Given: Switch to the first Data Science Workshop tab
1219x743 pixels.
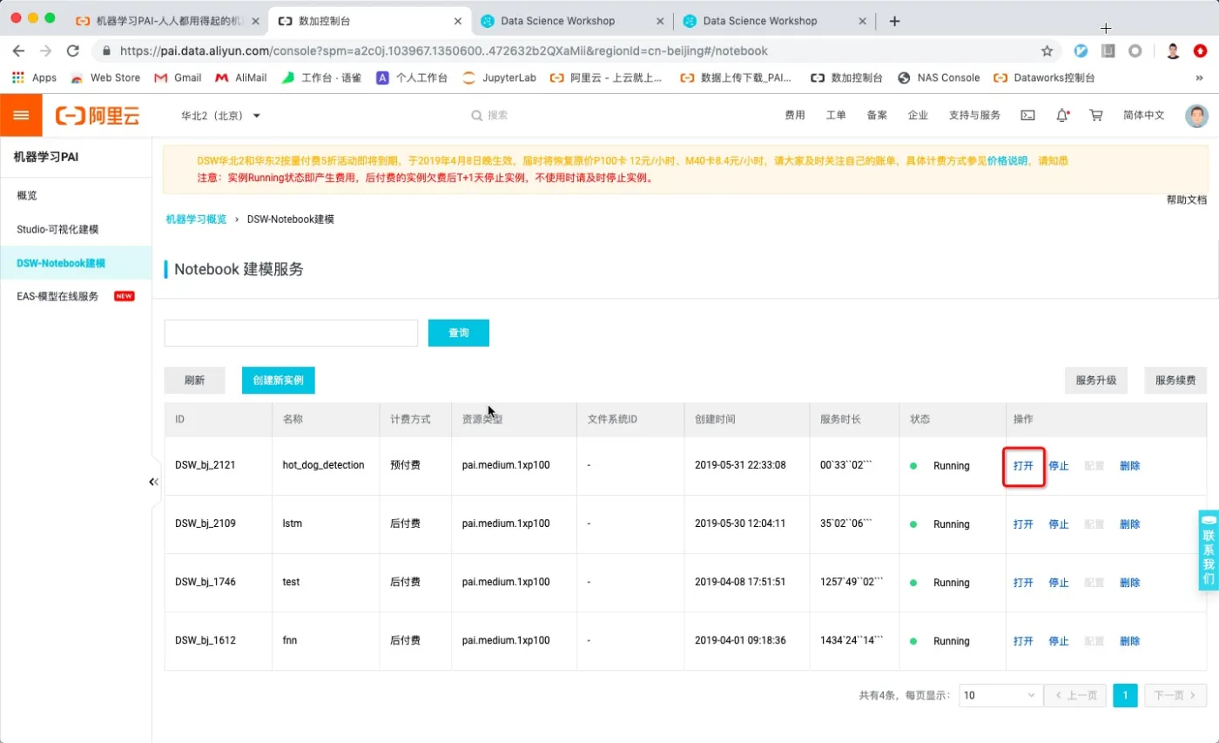Looking at the screenshot, I should (x=573, y=21).
